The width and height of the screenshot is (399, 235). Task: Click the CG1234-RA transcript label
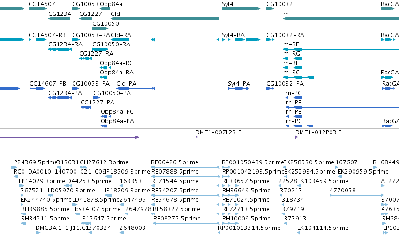65,44
